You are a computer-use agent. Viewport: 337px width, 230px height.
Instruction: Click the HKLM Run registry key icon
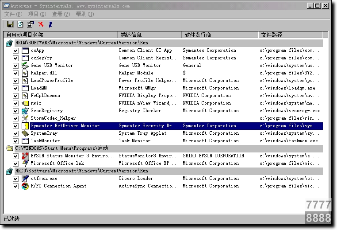click(9, 43)
